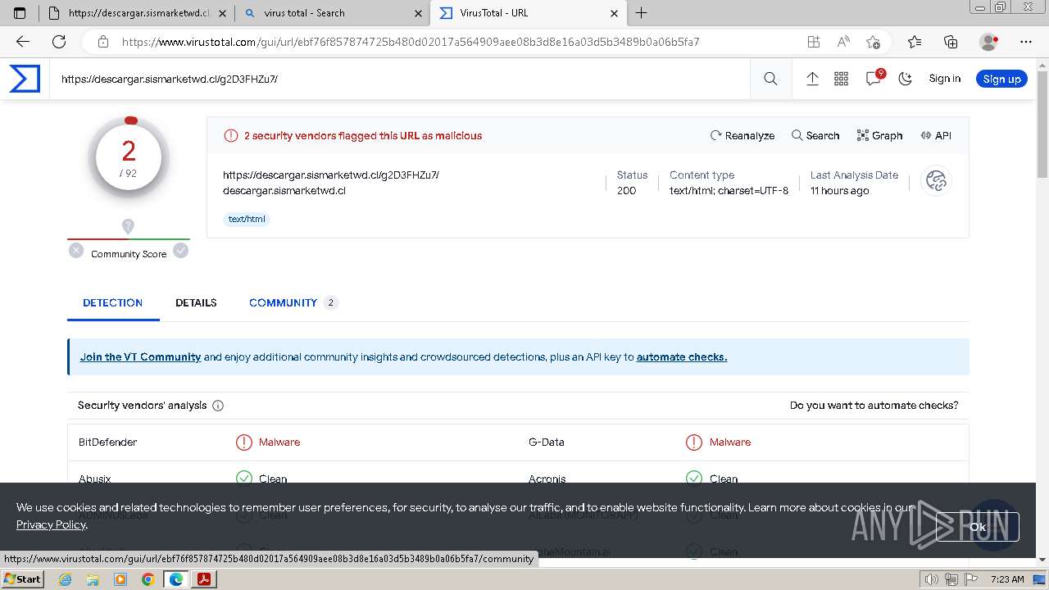The width and height of the screenshot is (1049, 590).
Task: Switch to the DETAILS tab
Action: pyautogui.click(x=196, y=302)
